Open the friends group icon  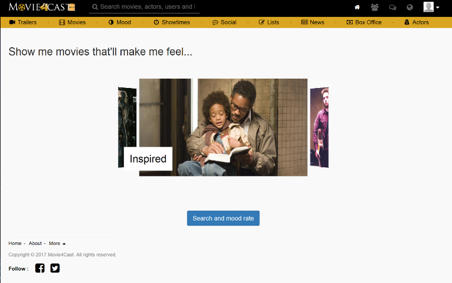click(374, 7)
